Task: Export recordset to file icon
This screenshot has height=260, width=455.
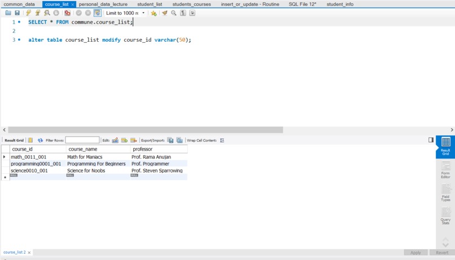Action: click(170, 140)
